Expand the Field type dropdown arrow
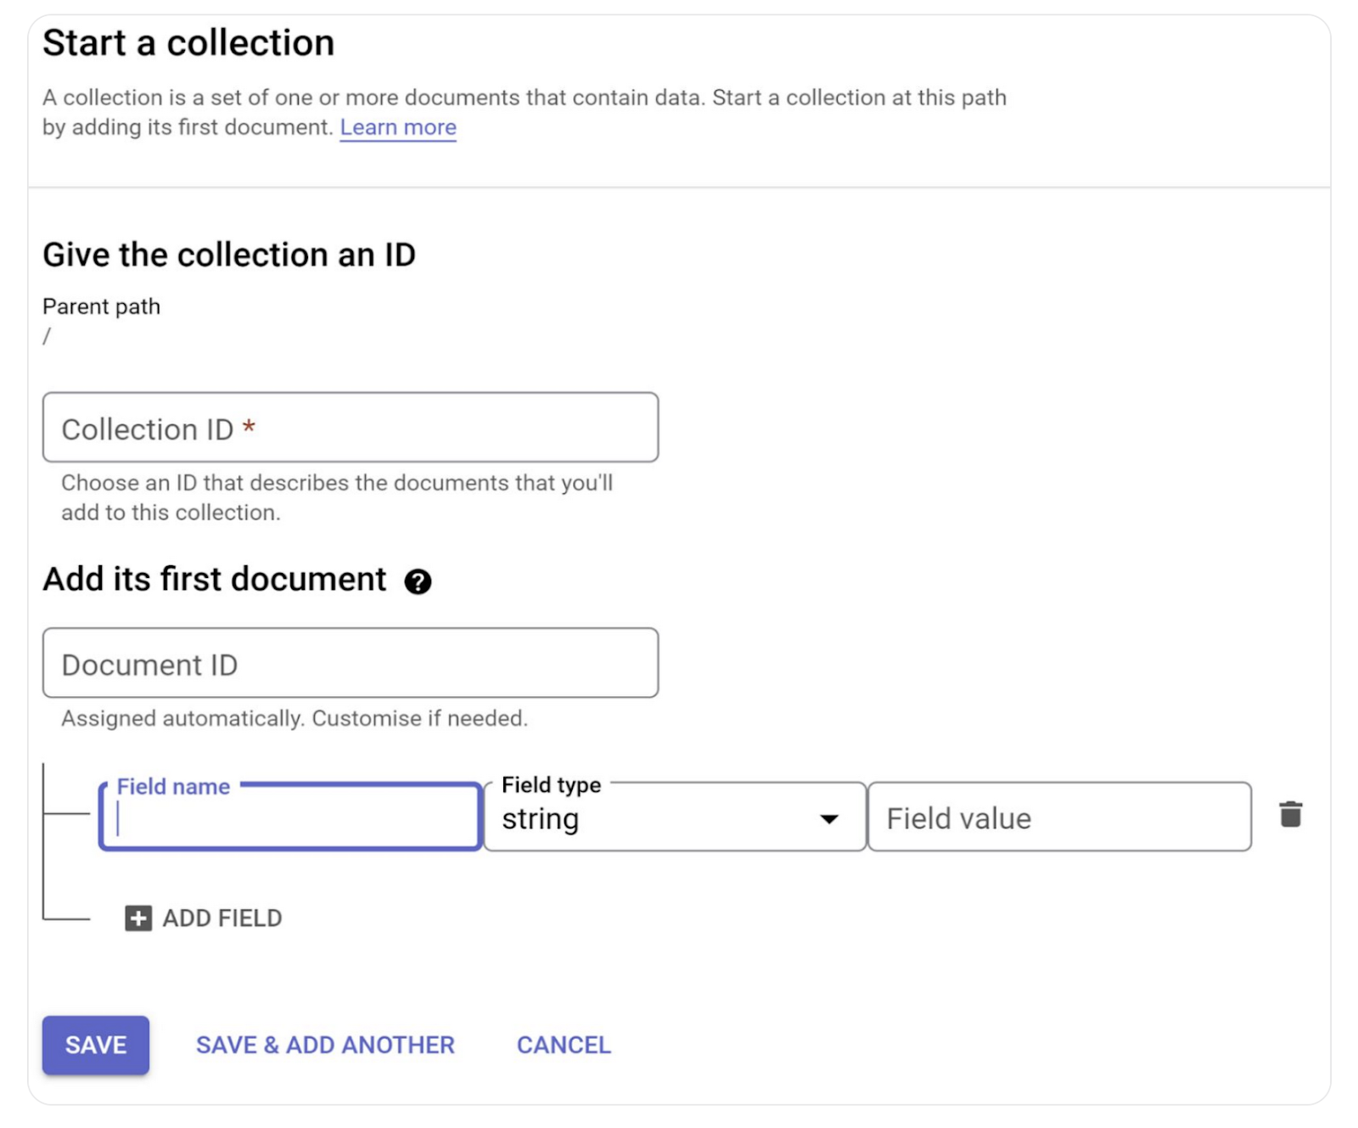This screenshot has width=1358, height=1128. 828,819
